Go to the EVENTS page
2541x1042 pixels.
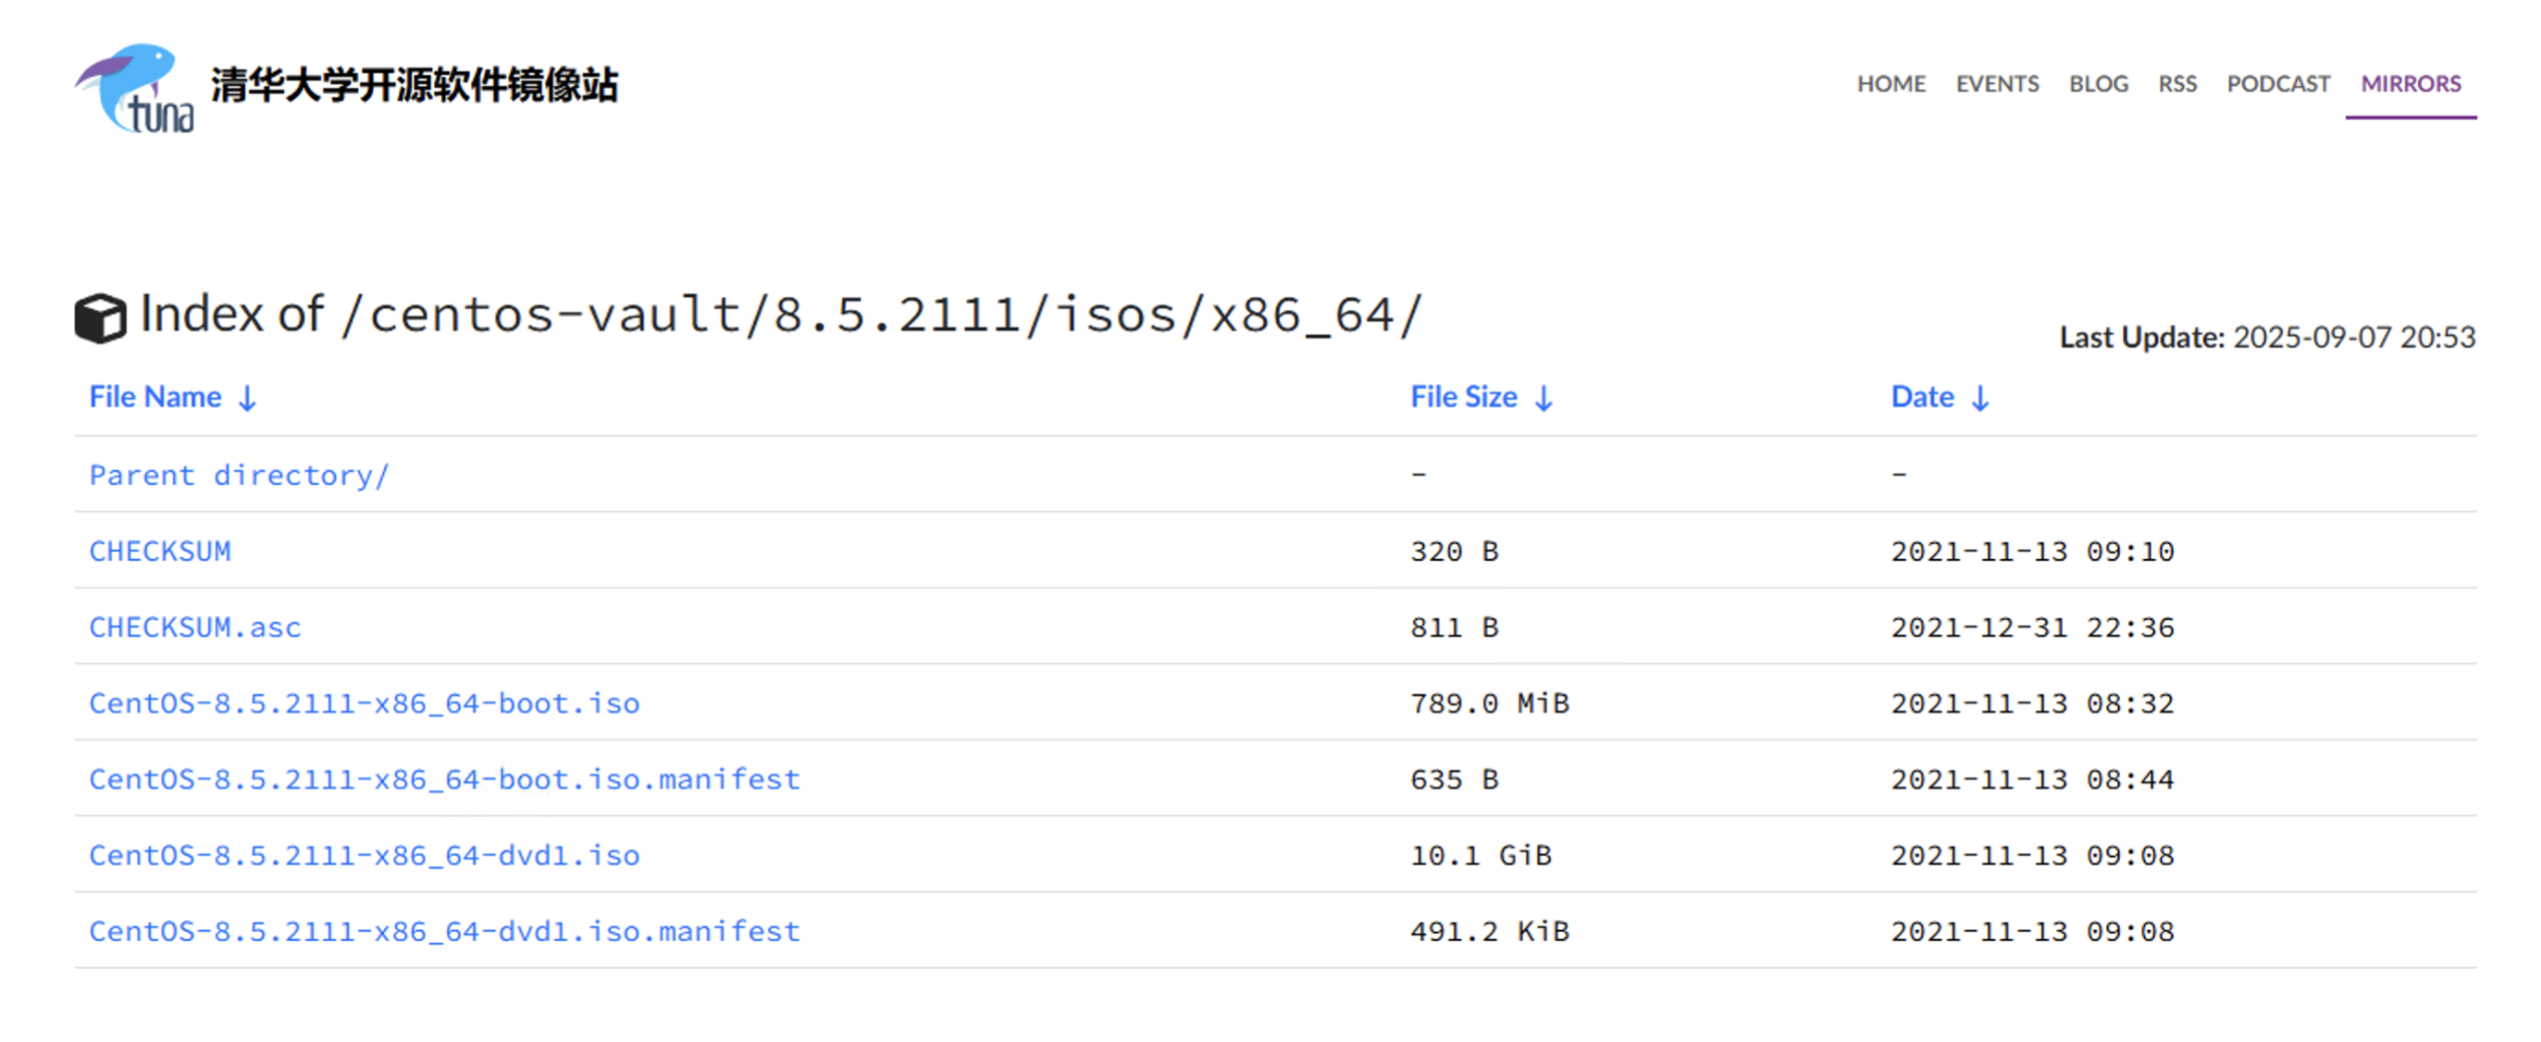tap(1997, 84)
